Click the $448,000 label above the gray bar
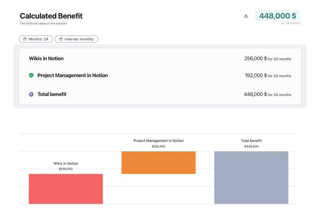Screen dimensions: 318x220 pyautogui.click(x=251, y=146)
